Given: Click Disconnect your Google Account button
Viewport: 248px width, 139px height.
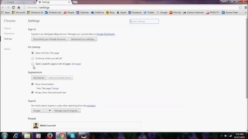Looking at the screenshot, I should [x=50, y=39].
